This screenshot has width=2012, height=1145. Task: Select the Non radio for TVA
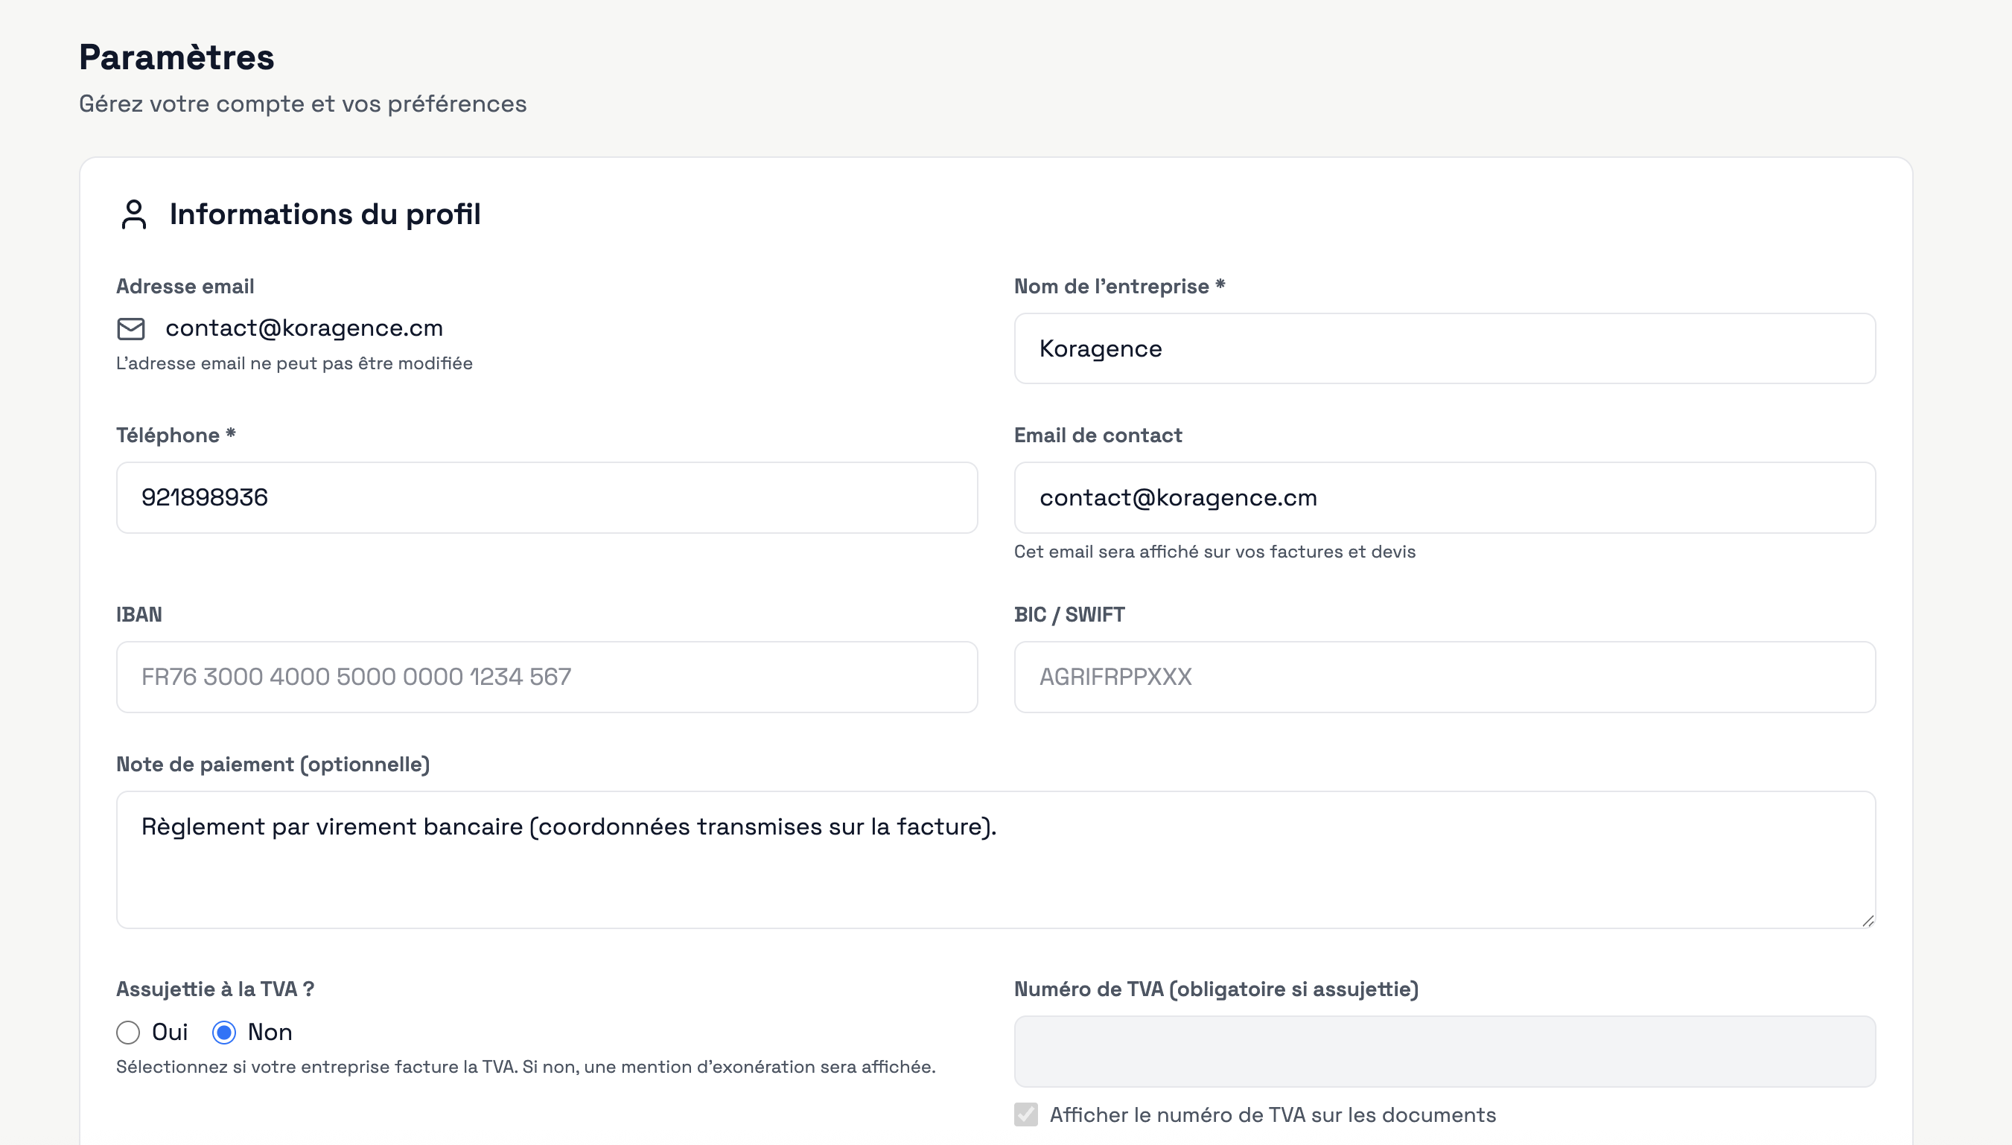[224, 1033]
